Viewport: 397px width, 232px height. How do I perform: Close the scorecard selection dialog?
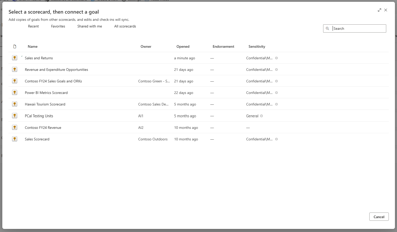click(x=386, y=10)
